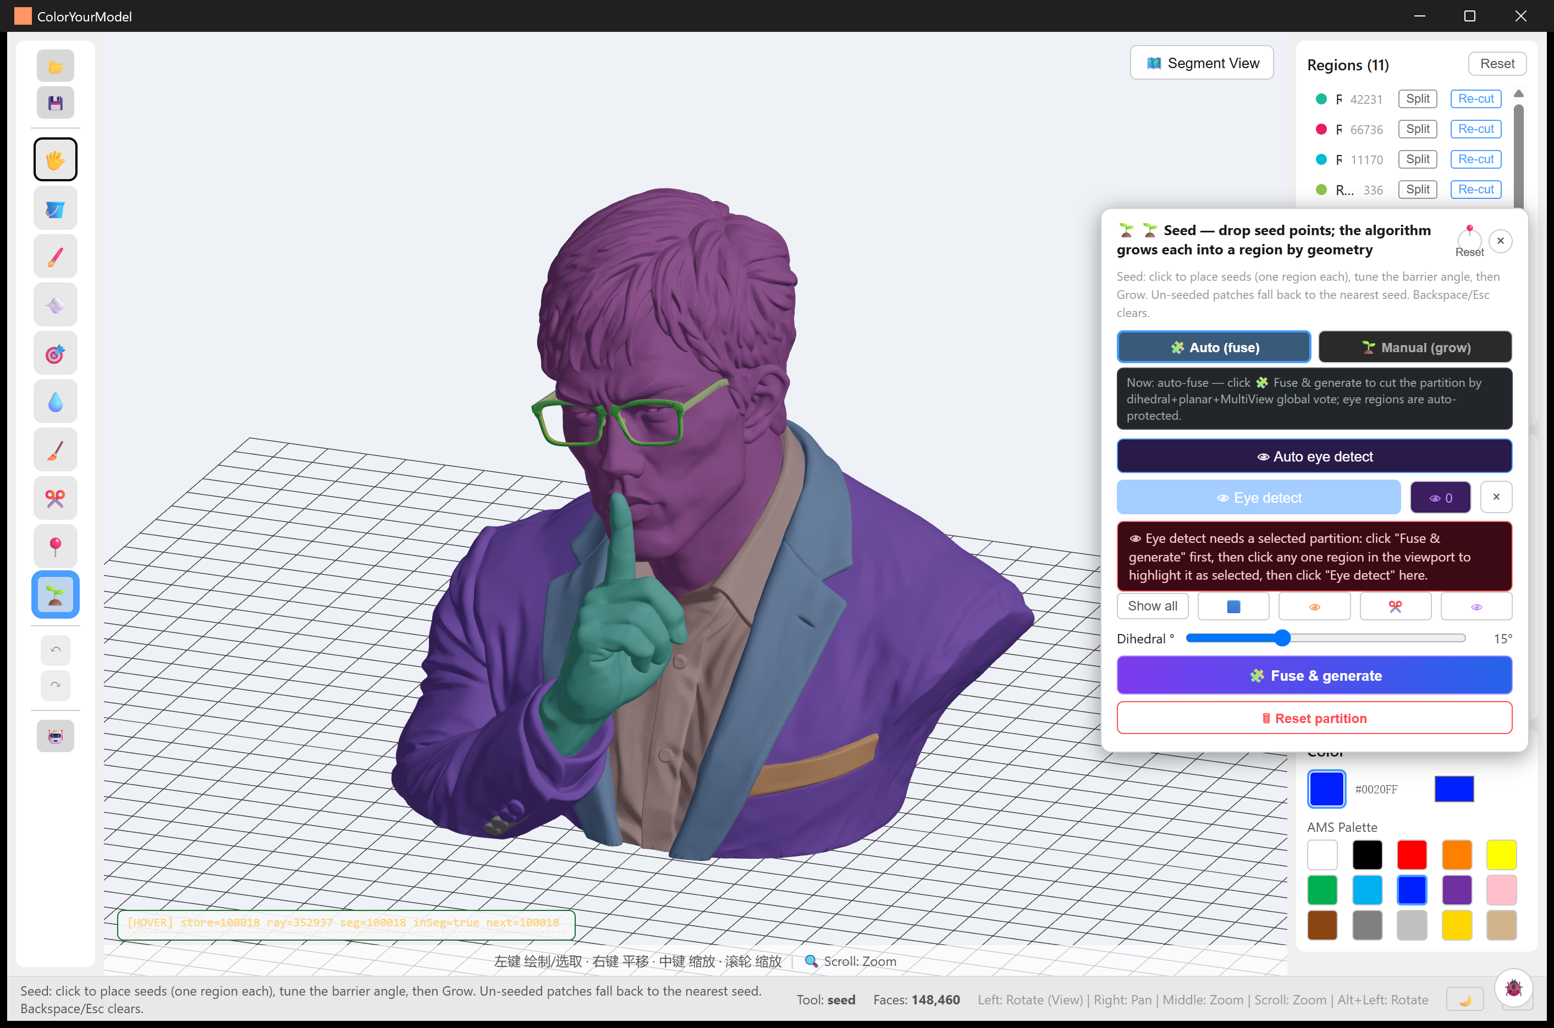Image resolution: width=1554 pixels, height=1028 pixels.
Task: Toggle the scissors filter in Seed panel
Action: tap(1395, 606)
